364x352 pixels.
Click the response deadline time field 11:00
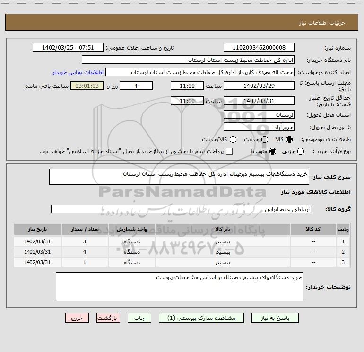coord(187,86)
